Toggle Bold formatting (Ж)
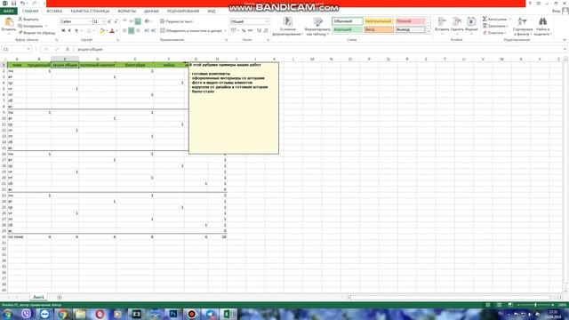The width and height of the screenshot is (569, 320). (63, 31)
